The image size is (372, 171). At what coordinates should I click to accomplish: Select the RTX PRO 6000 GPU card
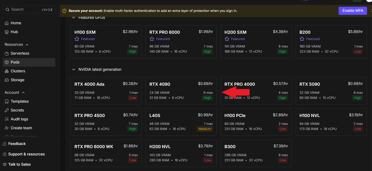click(x=181, y=42)
